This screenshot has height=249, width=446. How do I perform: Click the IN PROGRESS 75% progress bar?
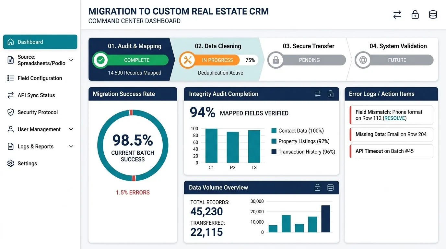tap(219, 60)
